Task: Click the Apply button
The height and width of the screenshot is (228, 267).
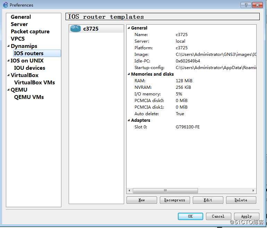Action: pyautogui.click(x=247, y=216)
